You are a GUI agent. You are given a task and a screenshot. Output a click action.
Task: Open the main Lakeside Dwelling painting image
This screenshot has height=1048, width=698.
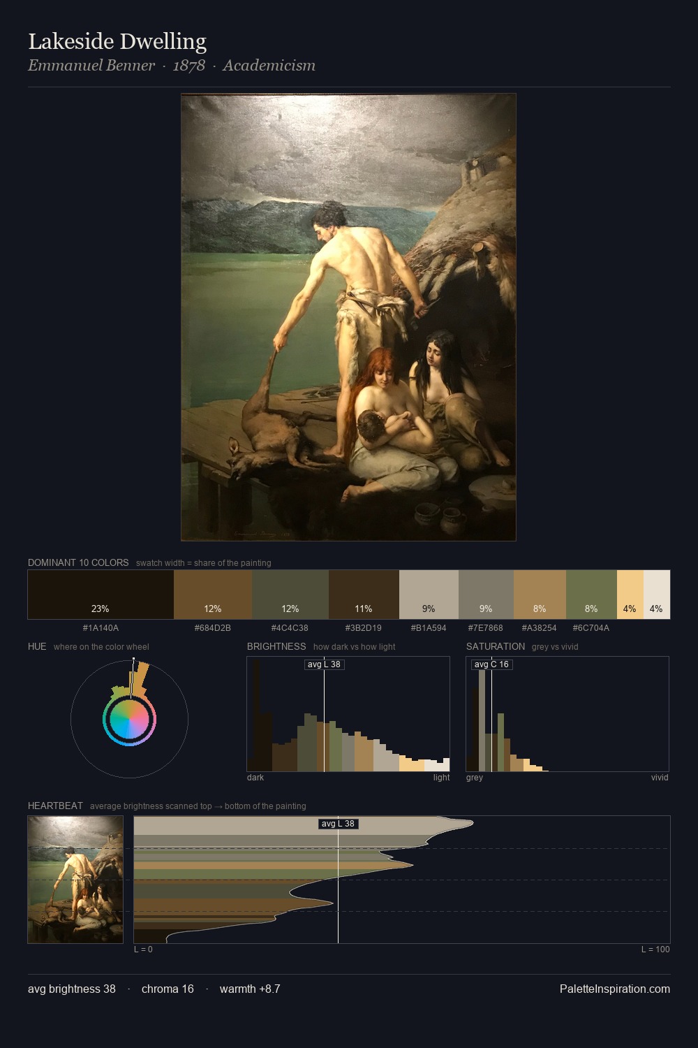348,317
